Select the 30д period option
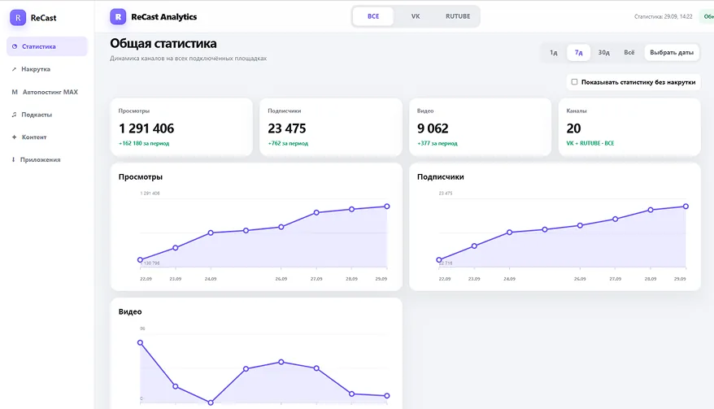714x409 pixels. tap(603, 52)
